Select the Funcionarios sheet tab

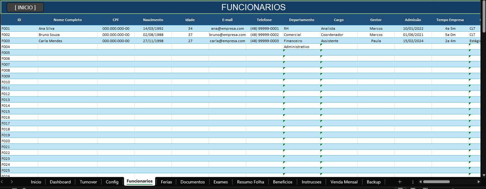point(140,181)
